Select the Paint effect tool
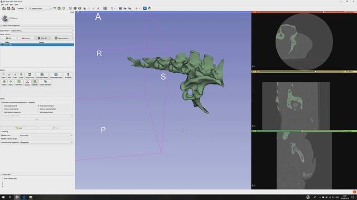This screenshot has width=357, height=200. click(x=9, y=76)
